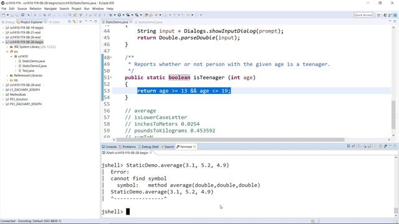Image resolution: width=399 pixels, height=224 pixels.
Task: Expand the JRE System Library node
Action: 7,47
